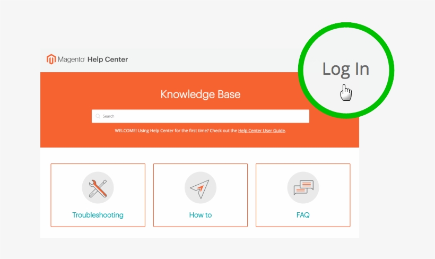This screenshot has width=435, height=259.
Task: Open the Troubleshooting wrench icon
Action: pyautogui.click(x=98, y=188)
